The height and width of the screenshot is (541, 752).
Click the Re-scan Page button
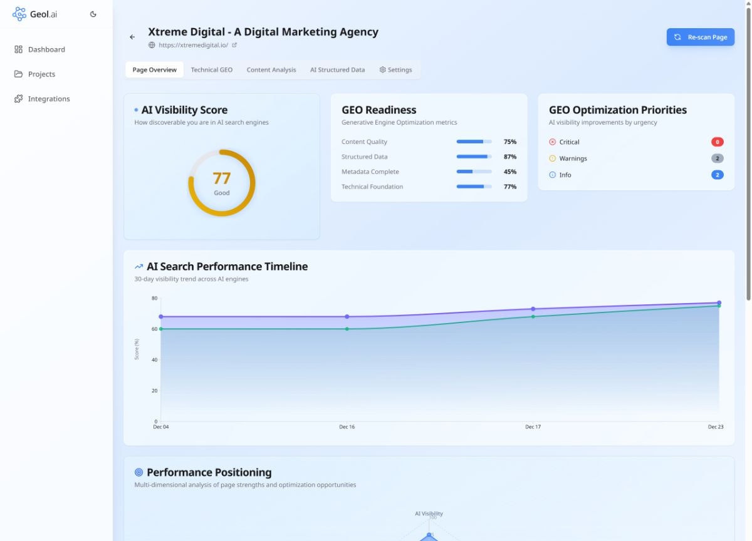(701, 37)
